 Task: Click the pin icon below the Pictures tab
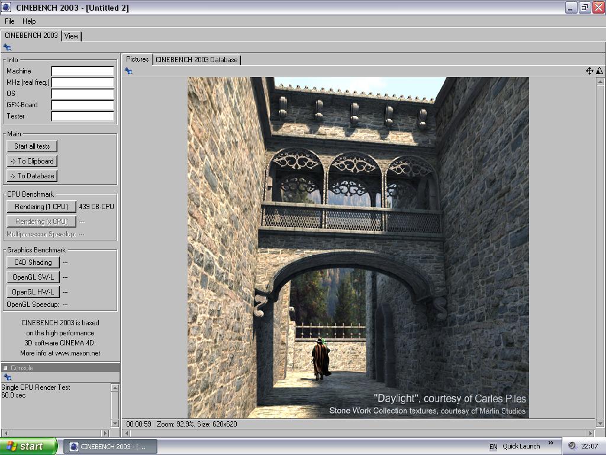click(x=128, y=71)
